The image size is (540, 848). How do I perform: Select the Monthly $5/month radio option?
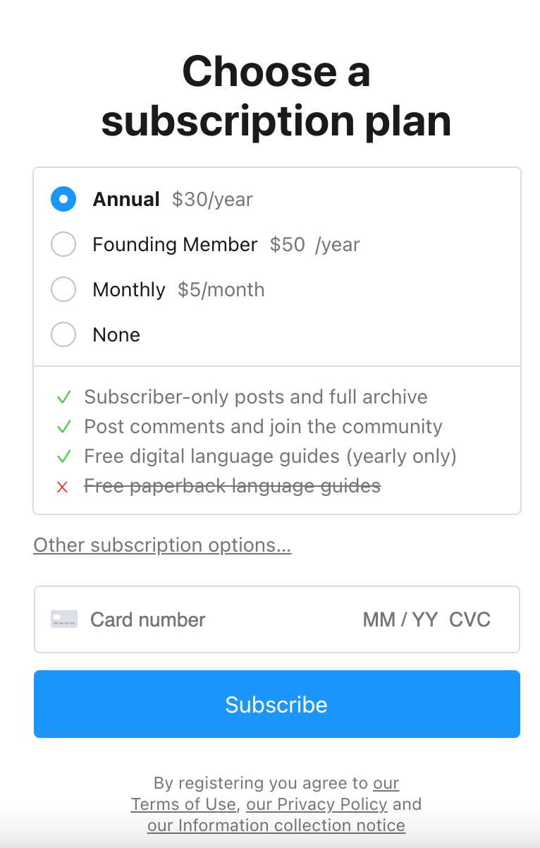point(63,289)
